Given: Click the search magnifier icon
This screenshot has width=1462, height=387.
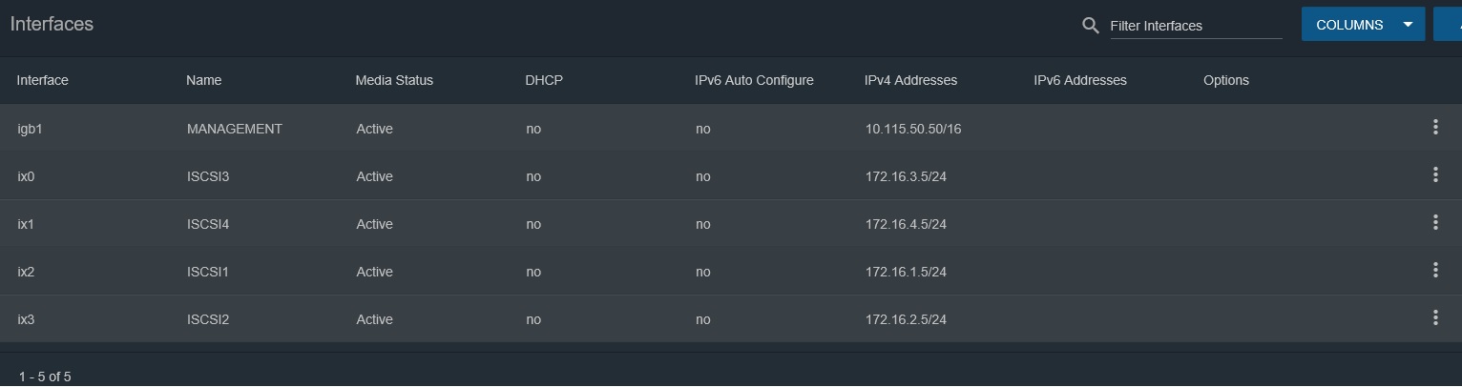Looking at the screenshot, I should coord(1091,26).
